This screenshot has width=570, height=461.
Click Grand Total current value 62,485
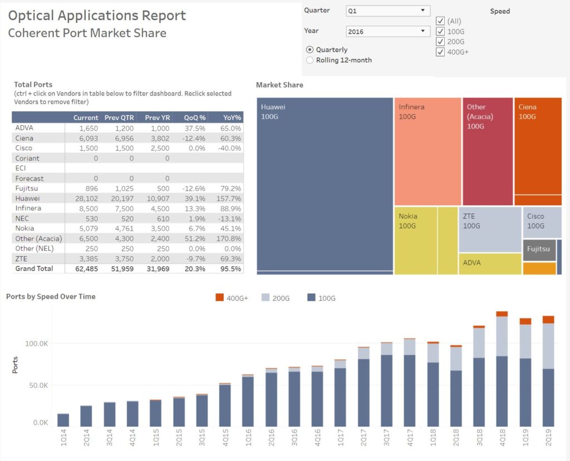(x=86, y=269)
